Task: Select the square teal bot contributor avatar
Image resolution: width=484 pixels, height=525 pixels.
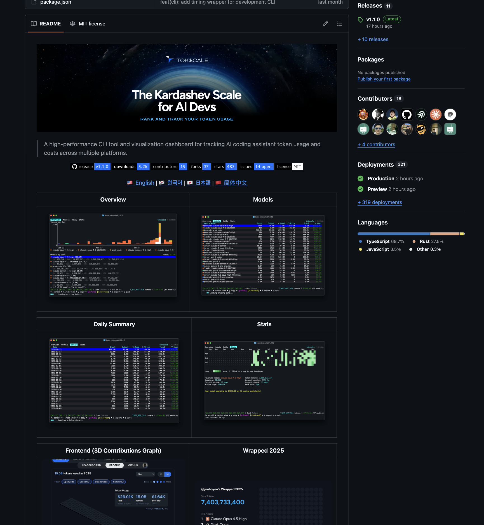Action: (450, 129)
